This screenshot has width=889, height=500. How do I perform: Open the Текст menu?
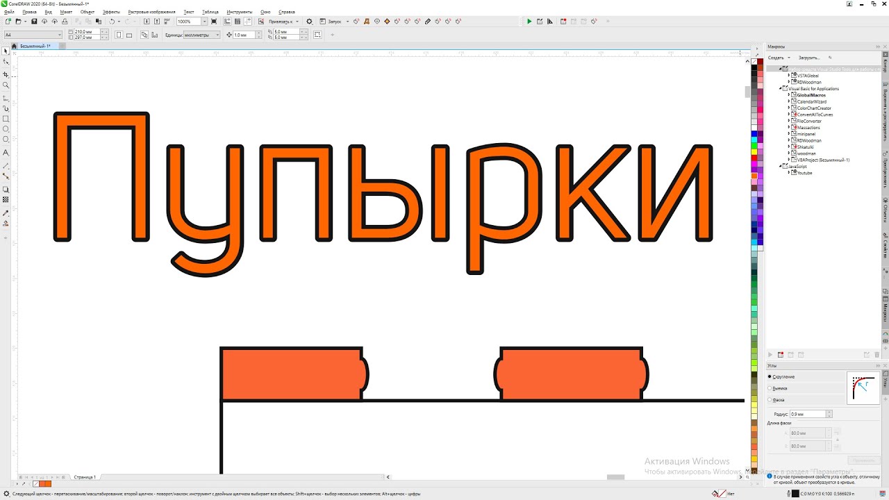(x=189, y=12)
